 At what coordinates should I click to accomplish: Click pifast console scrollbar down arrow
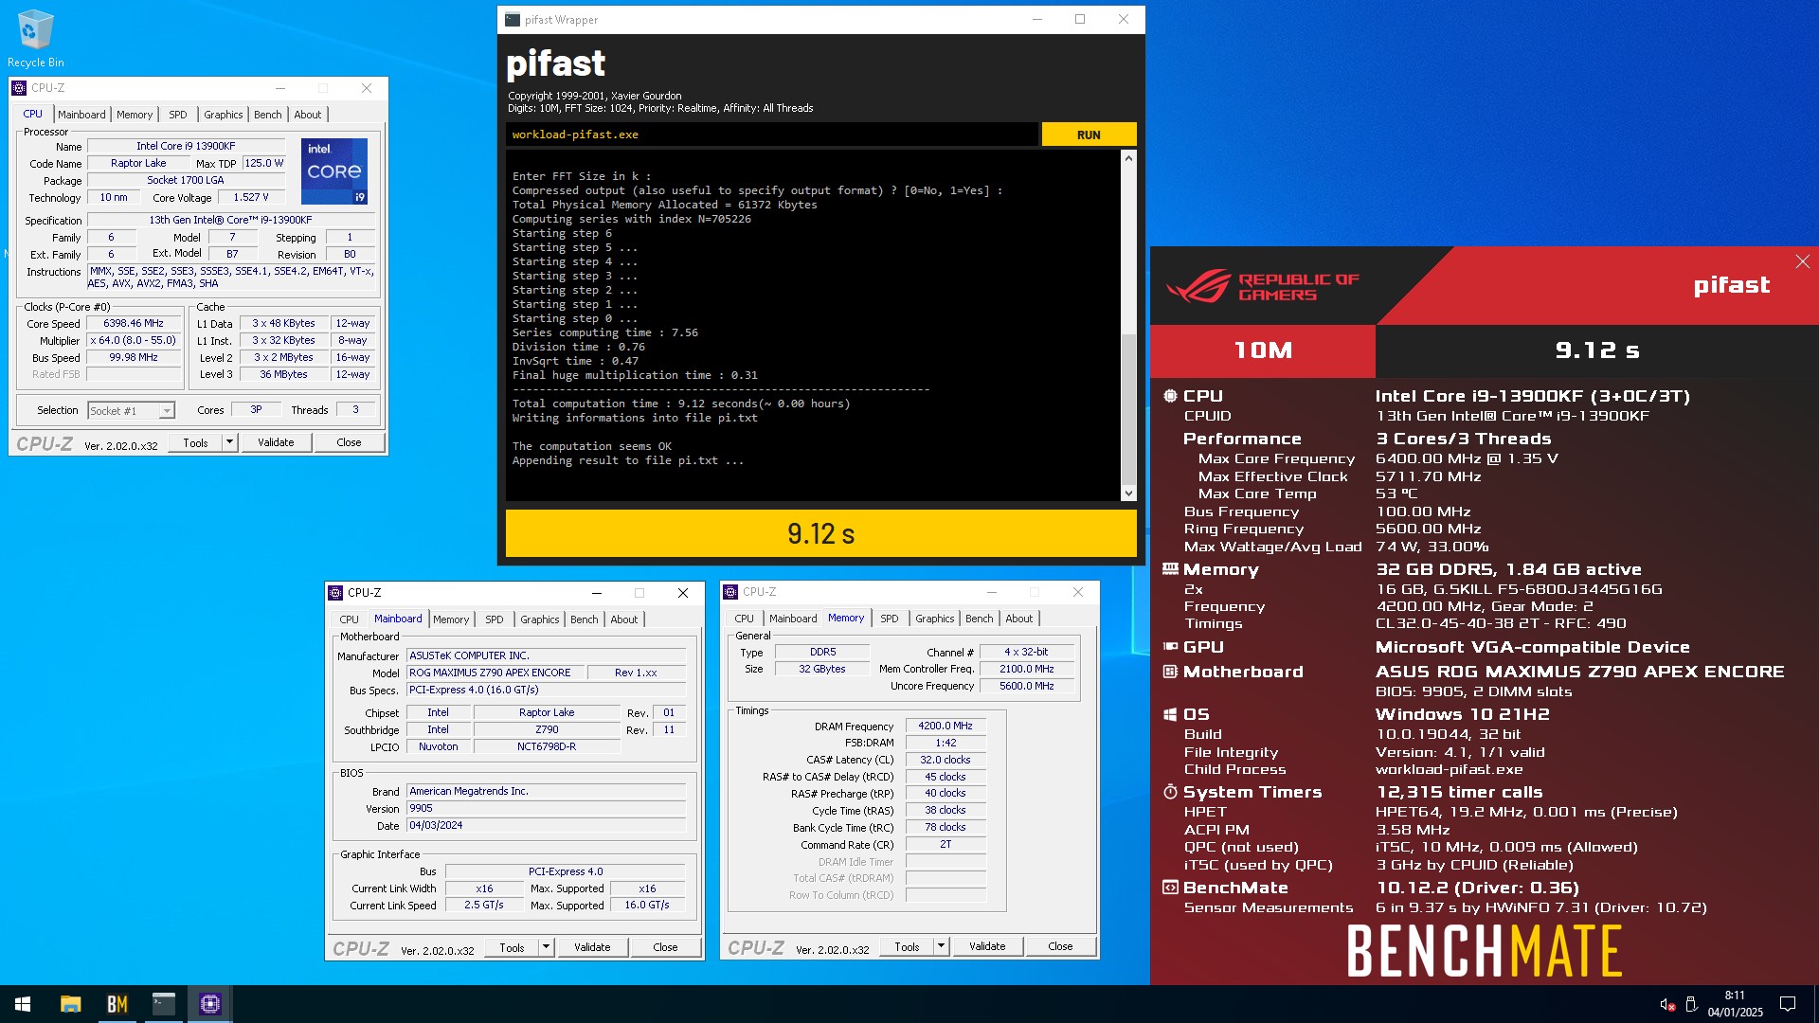1128,494
